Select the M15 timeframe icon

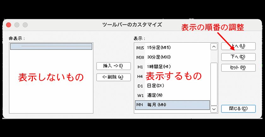(140, 48)
